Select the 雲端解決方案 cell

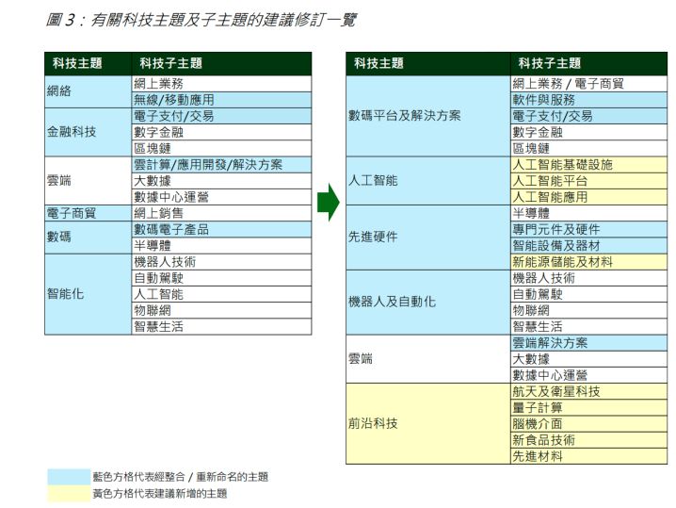(589, 343)
